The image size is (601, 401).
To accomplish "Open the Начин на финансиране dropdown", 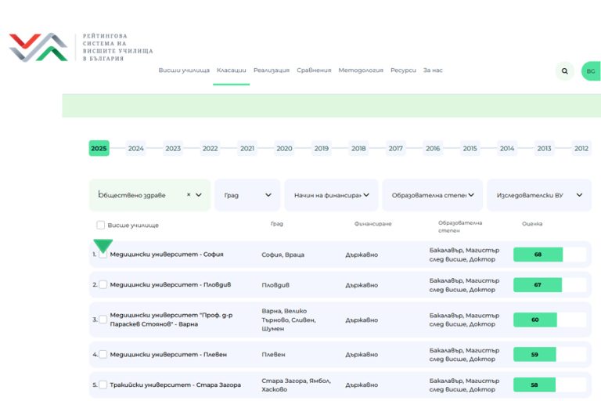I will (x=331, y=195).
